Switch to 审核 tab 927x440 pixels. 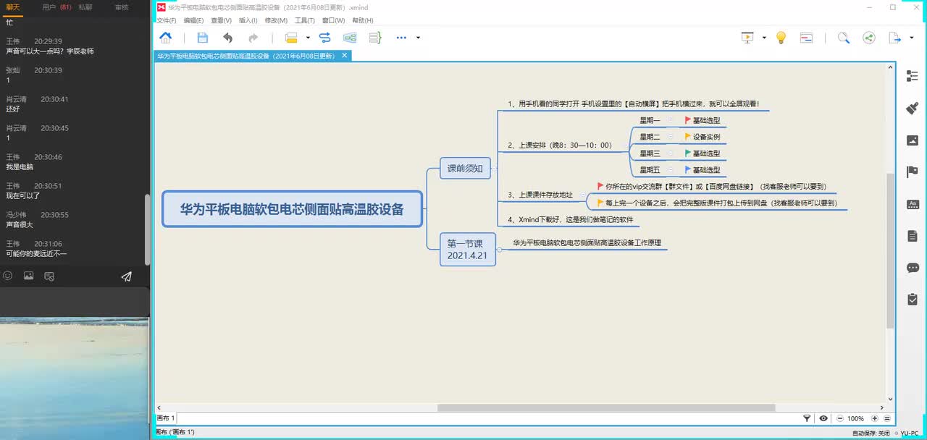(x=122, y=7)
